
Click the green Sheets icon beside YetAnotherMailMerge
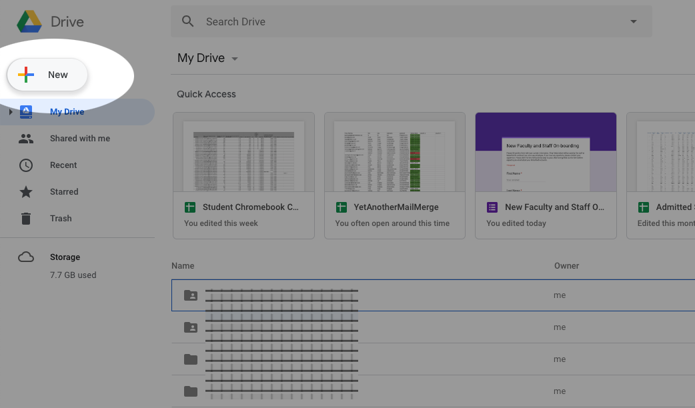point(341,207)
